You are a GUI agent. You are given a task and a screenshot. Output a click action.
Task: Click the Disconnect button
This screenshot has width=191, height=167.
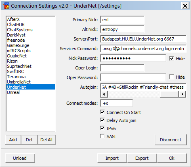tap(171, 140)
